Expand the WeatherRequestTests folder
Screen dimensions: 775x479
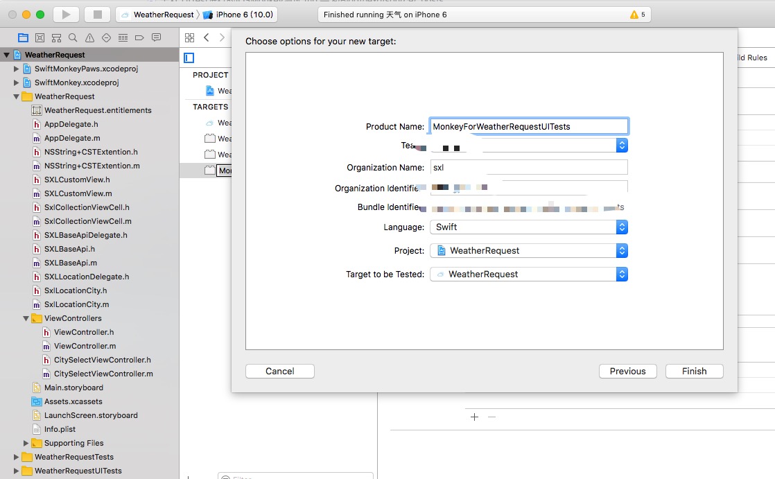click(16, 457)
